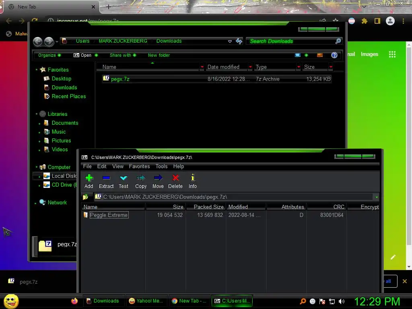Click Network in Explorer sidebar
412x309 pixels.
(x=57, y=203)
